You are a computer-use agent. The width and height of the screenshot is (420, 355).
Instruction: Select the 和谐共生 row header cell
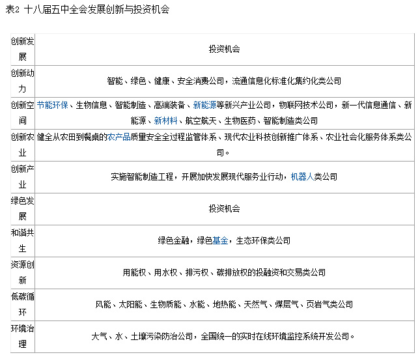[x=22, y=240]
